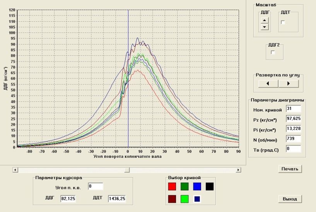Click the Угол п. к.в. cursor field

pos(95,186)
